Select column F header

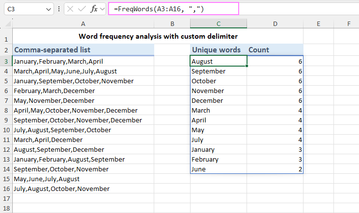pyautogui.click(x=346, y=24)
